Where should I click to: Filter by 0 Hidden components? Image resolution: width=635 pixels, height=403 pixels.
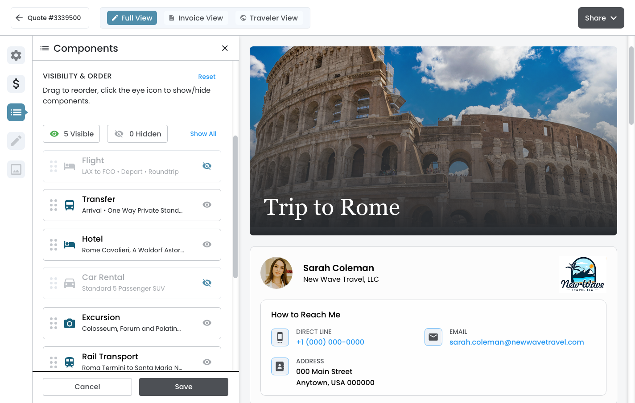[x=137, y=134]
